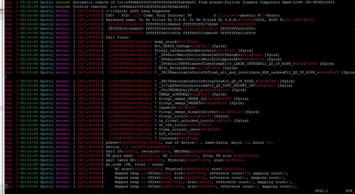Click address "[<ffffffff8171bcb4>]" on the dump_stack line
This screenshot has height=194, width=355.
(130, 42)
